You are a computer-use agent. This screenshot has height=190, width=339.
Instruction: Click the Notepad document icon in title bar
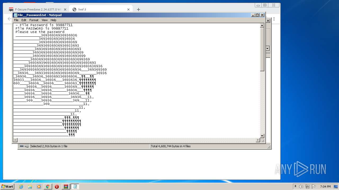(15, 15)
